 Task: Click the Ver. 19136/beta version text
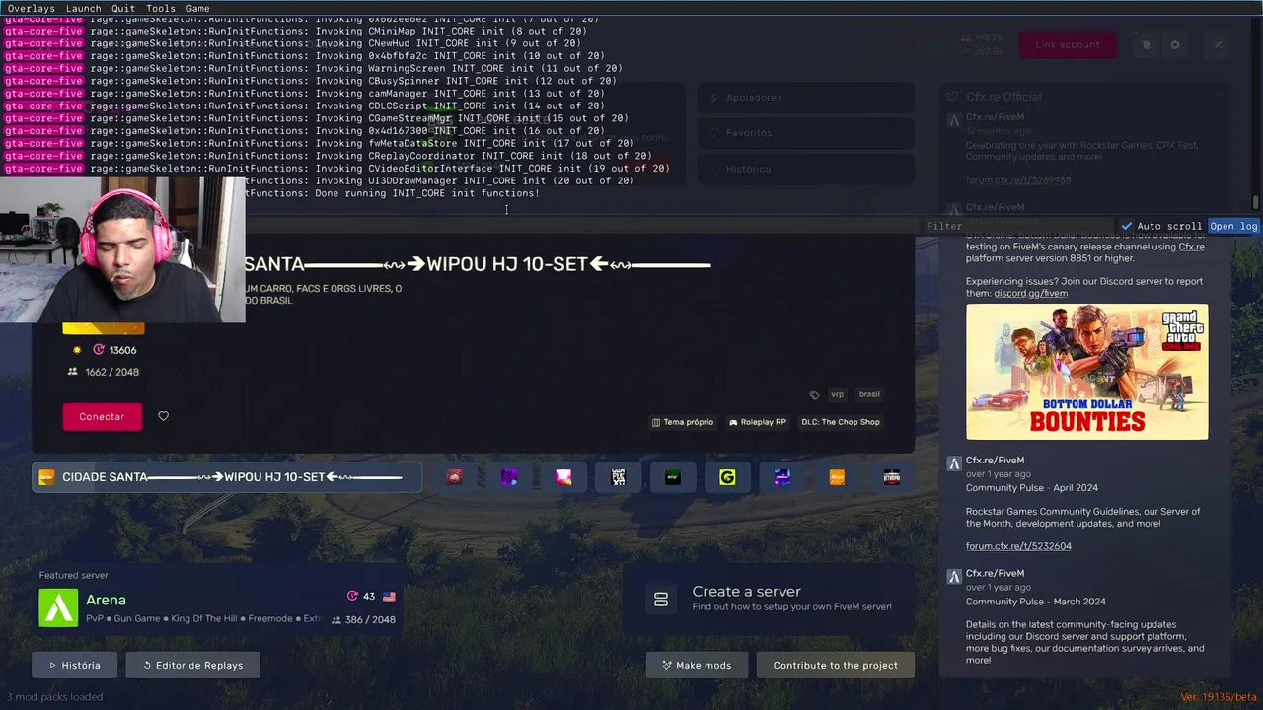point(1220,697)
